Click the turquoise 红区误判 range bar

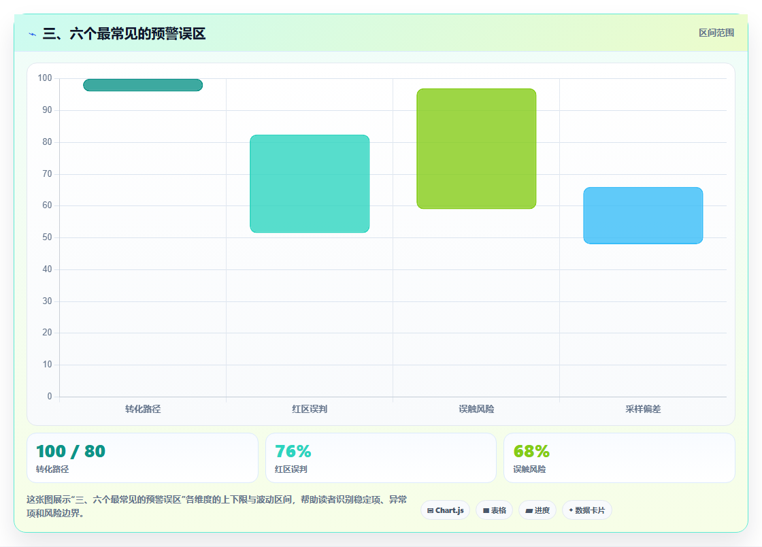[x=310, y=184]
